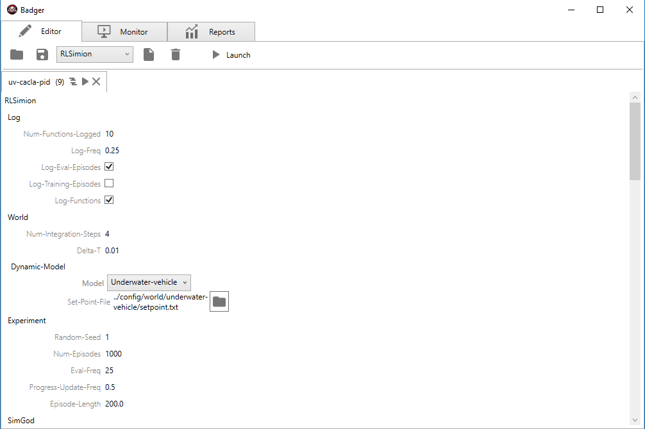
Task: Switch to the Monitor tab
Action: click(124, 31)
